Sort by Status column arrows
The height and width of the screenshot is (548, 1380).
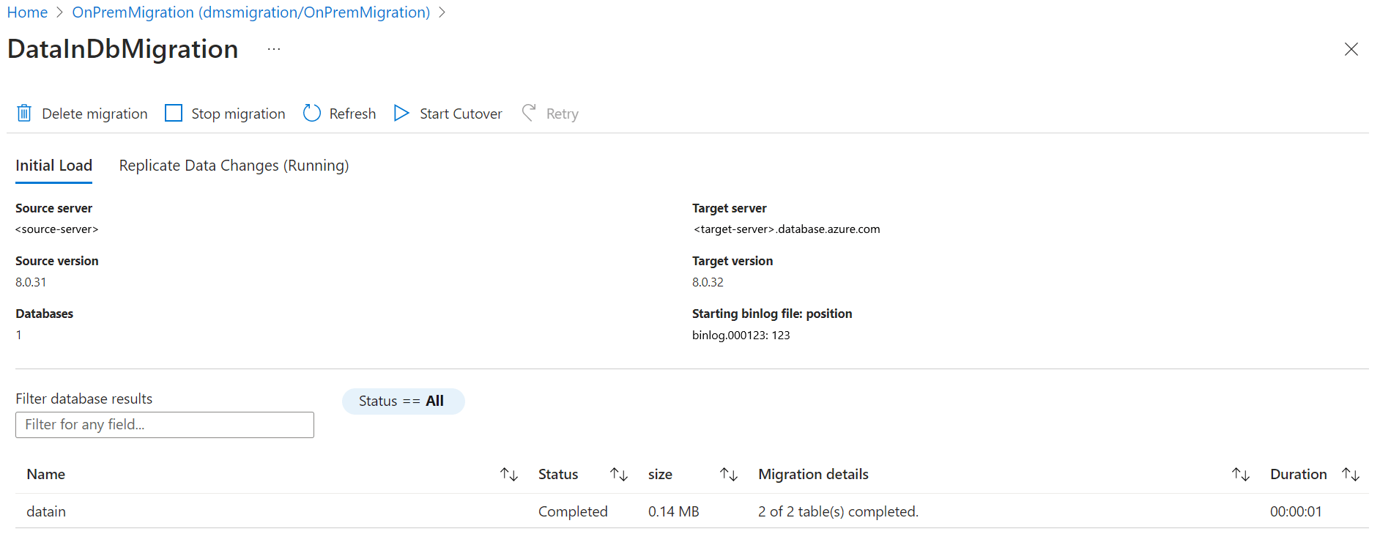619,475
